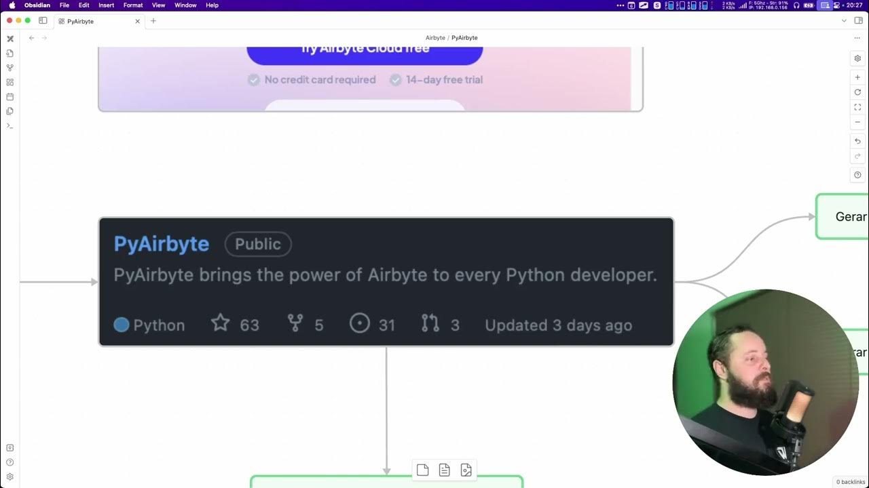Open Obsidian settings gear at bottom left
The image size is (869, 488).
tap(10, 477)
